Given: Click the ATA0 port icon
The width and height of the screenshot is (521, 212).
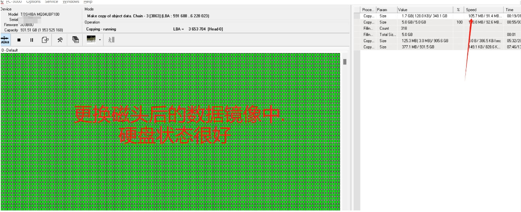Looking at the screenshot, I should [x=5, y=40].
